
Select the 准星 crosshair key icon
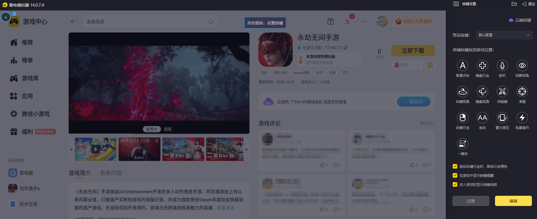tap(522, 92)
